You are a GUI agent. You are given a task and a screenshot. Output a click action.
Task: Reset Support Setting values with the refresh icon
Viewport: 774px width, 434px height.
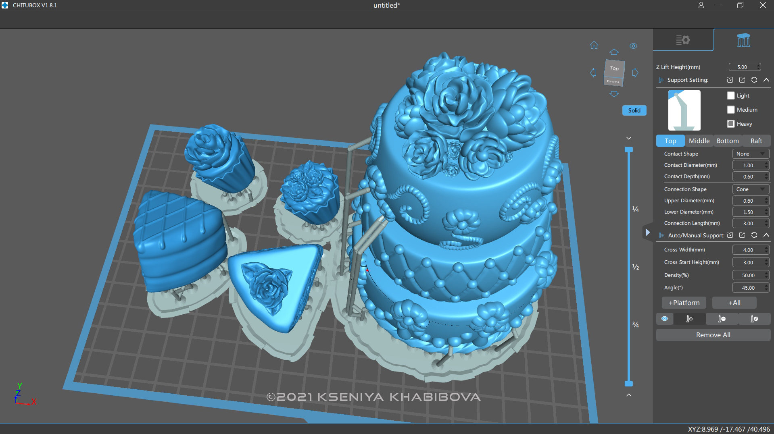754,80
